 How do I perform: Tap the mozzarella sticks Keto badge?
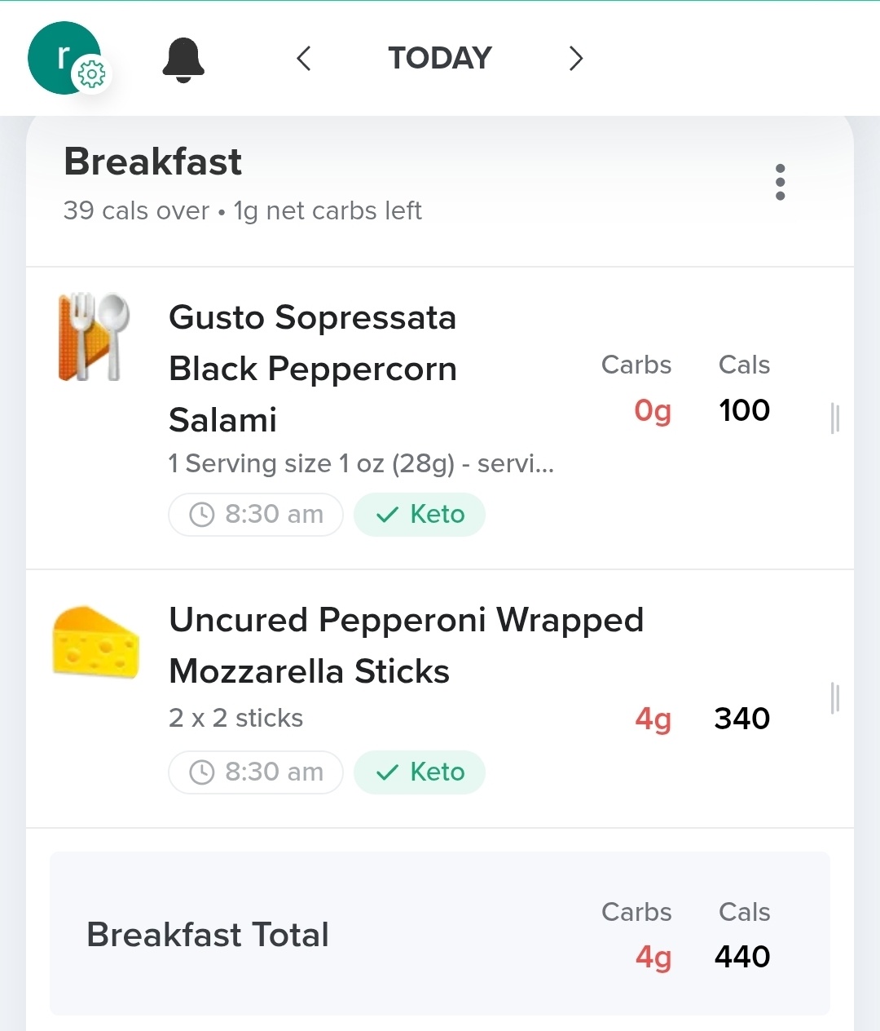click(420, 772)
